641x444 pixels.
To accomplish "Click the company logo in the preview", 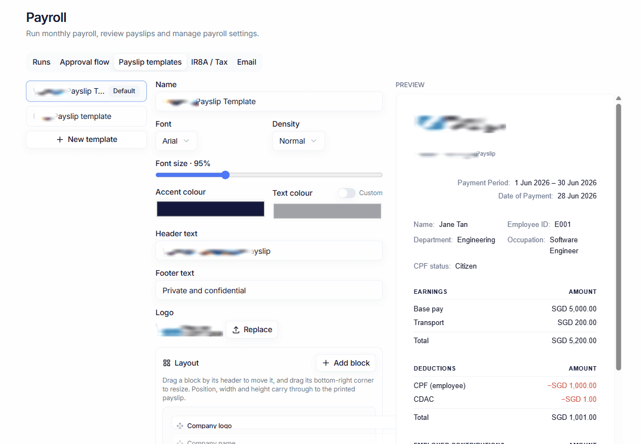I will tap(460, 124).
